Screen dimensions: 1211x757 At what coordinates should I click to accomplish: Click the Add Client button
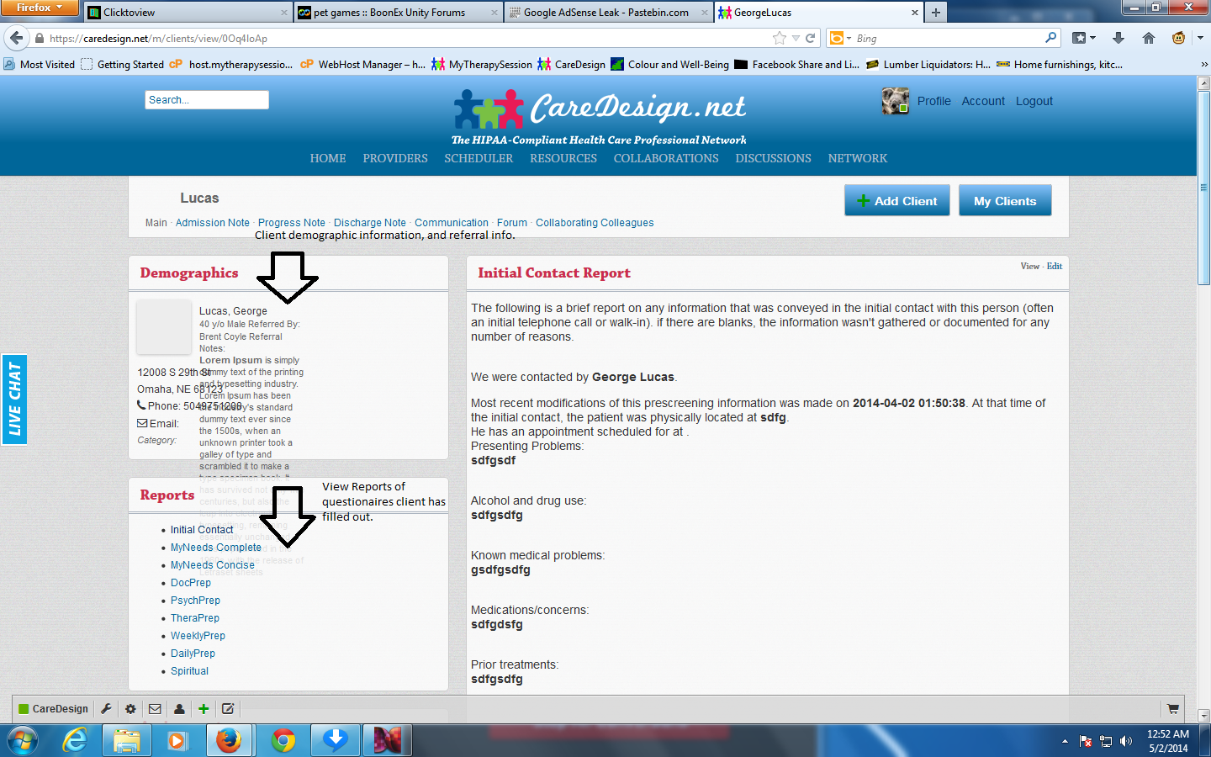(x=897, y=200)
